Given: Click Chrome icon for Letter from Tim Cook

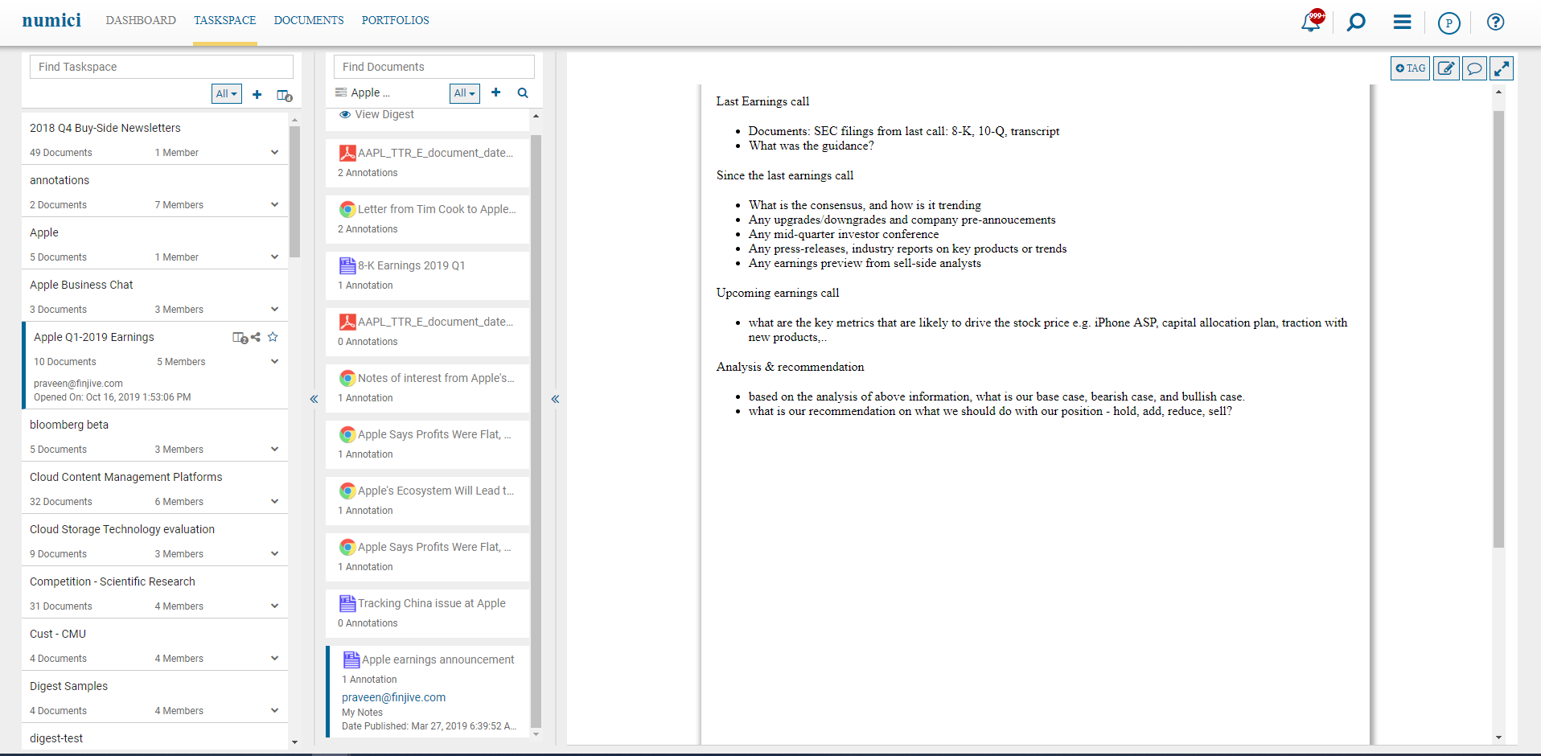Looking at the screenshot, I should (x=347, y=209).
